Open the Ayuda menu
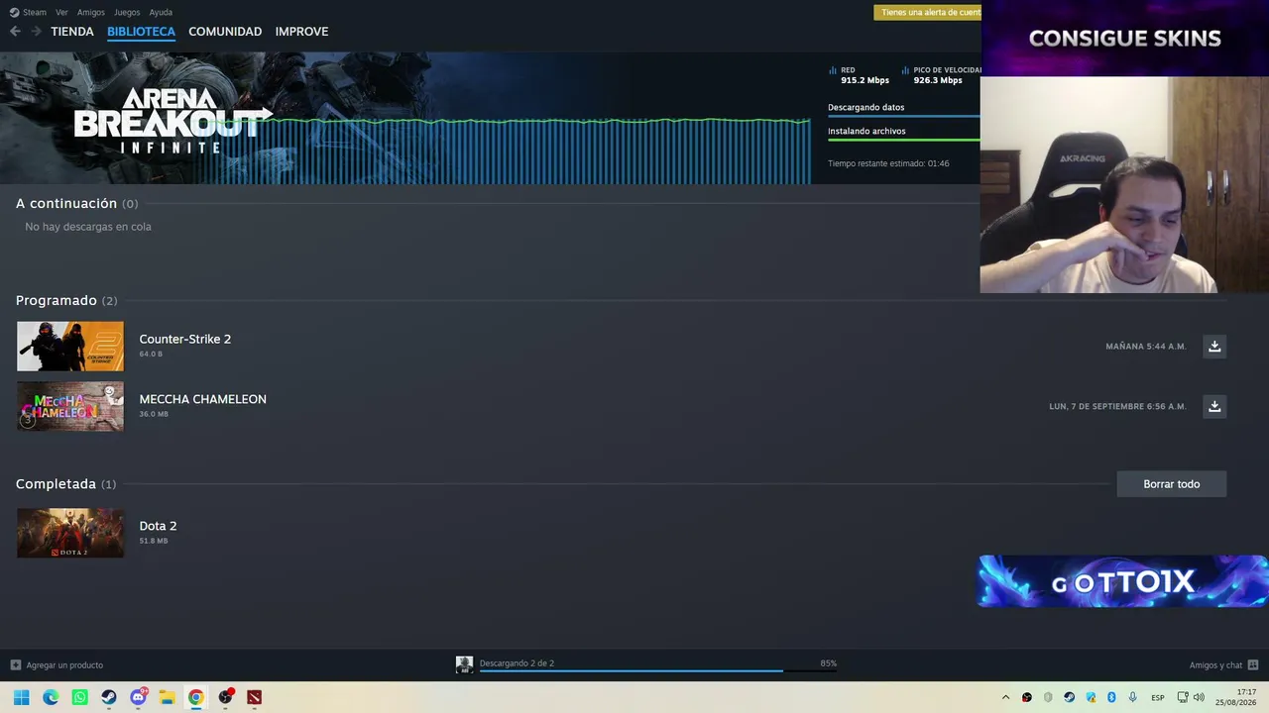 click(x=161, y=12)
